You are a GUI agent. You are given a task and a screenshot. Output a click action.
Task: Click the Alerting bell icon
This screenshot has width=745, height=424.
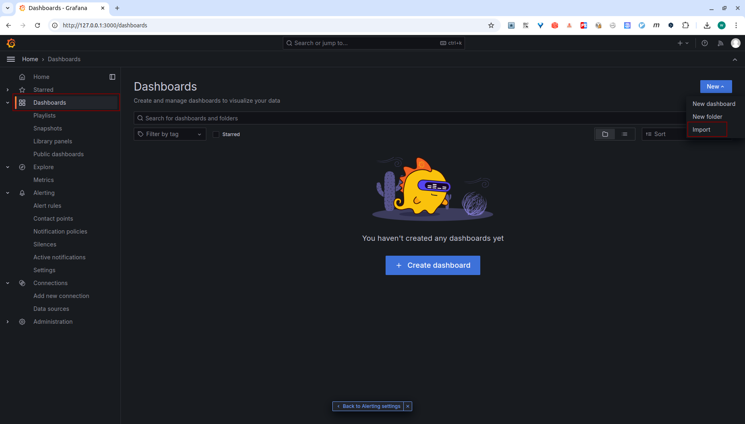pos(22,193)
